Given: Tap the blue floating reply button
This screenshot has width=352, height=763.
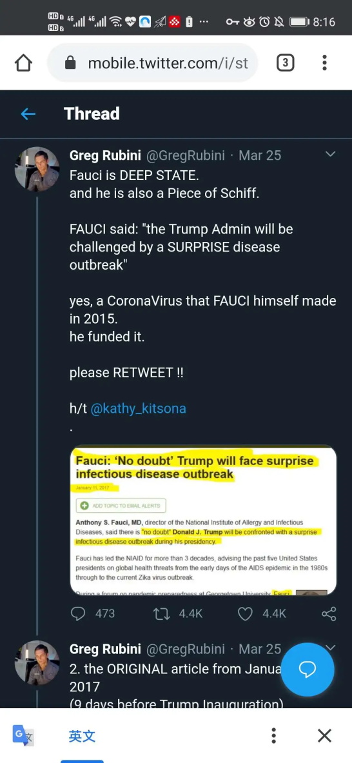Looking at the screenshot, I should click(x=308, y=669).
